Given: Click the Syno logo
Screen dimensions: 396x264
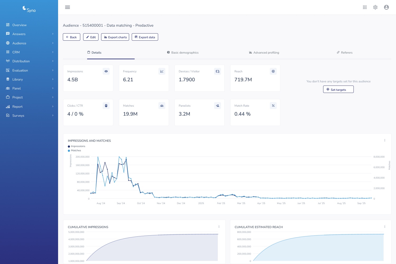Looking at the screenshot, I should pos(29,10).
